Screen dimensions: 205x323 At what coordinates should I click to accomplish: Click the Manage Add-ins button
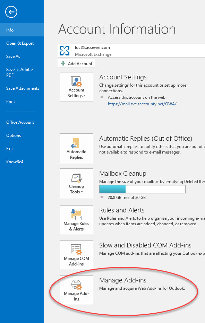pos(77,290)
